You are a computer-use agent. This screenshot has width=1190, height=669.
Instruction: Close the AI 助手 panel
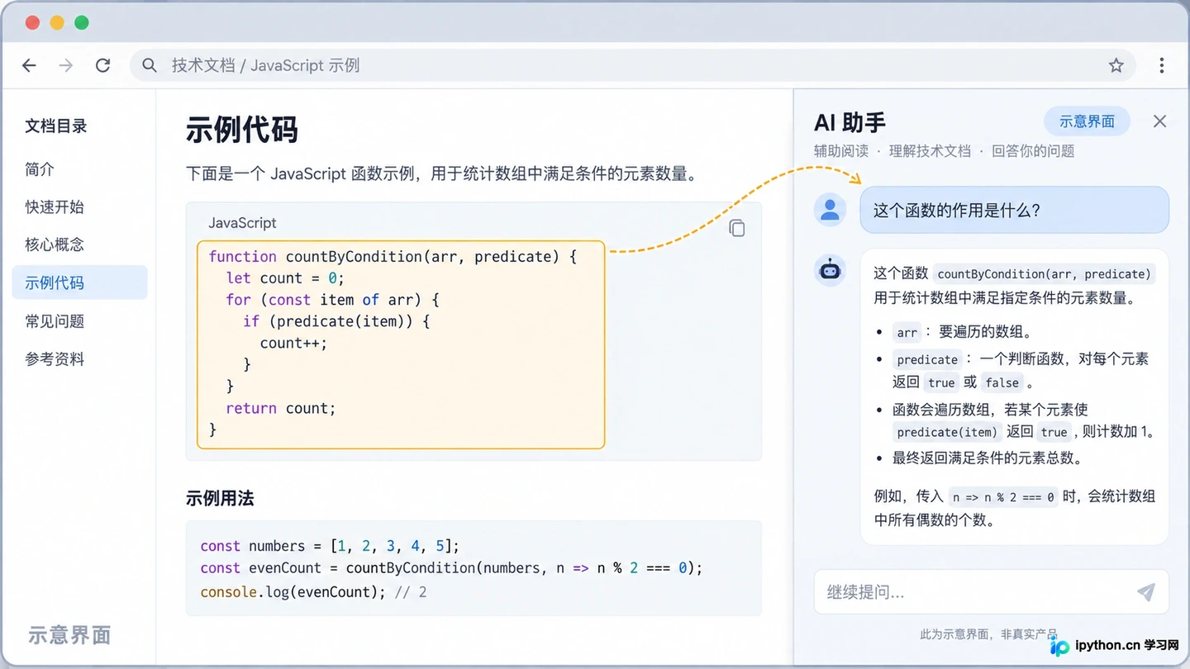1160,121
